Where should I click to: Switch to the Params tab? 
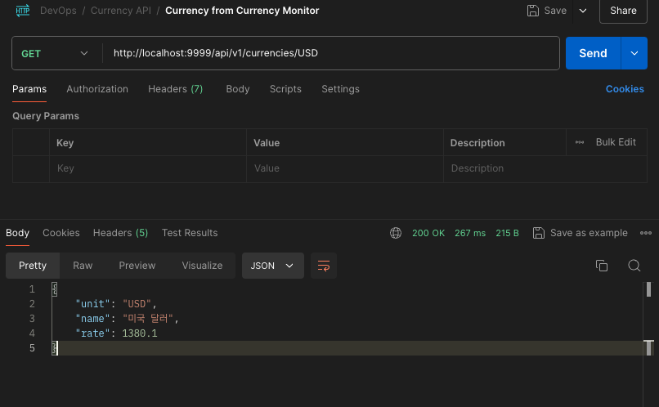pyautogui.click(x=29, y=89)
